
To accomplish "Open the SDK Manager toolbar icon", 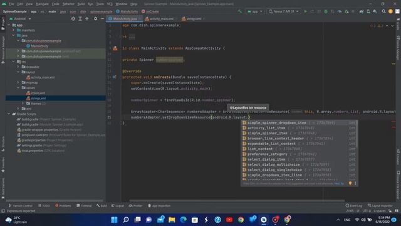I will [375, 11].
